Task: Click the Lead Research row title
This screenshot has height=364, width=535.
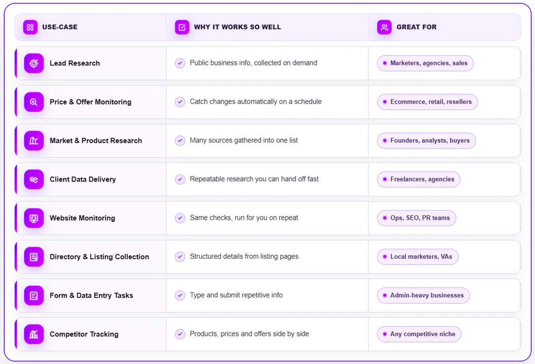Action: [75, 63]
